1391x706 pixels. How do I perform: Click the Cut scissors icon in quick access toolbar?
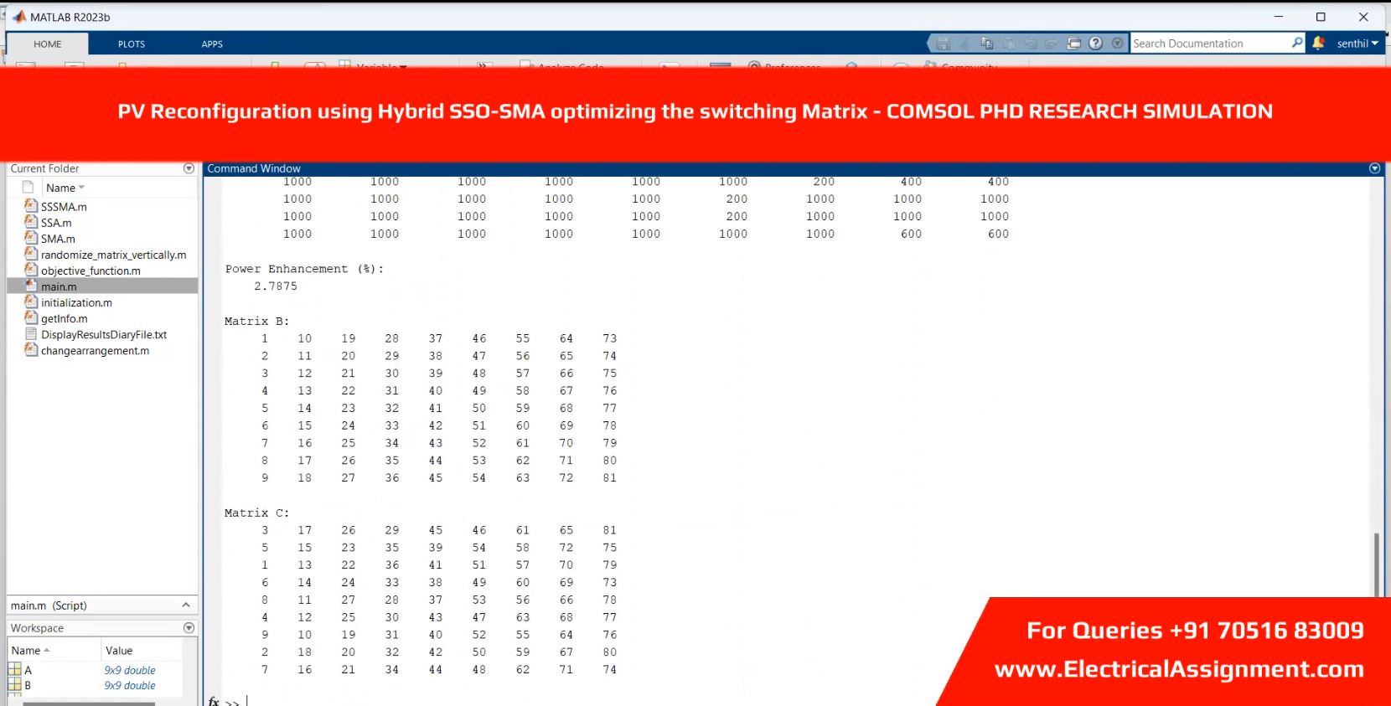964,44
